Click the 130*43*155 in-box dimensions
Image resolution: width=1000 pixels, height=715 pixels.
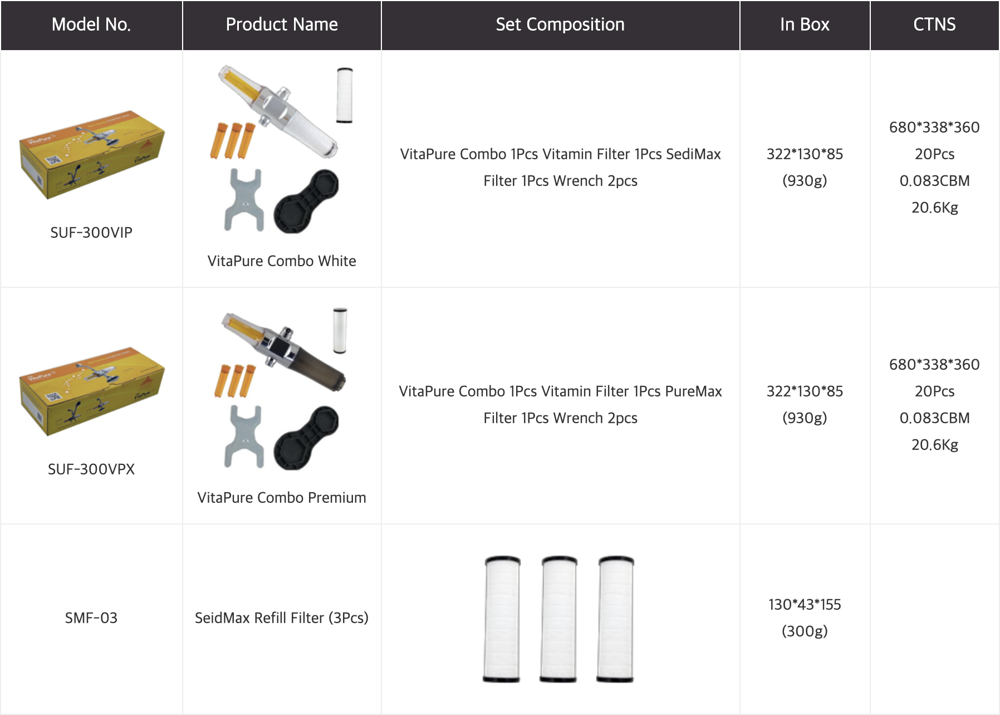coord(805,605)
